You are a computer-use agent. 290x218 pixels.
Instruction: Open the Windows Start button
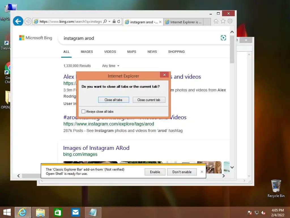point(7,212)
